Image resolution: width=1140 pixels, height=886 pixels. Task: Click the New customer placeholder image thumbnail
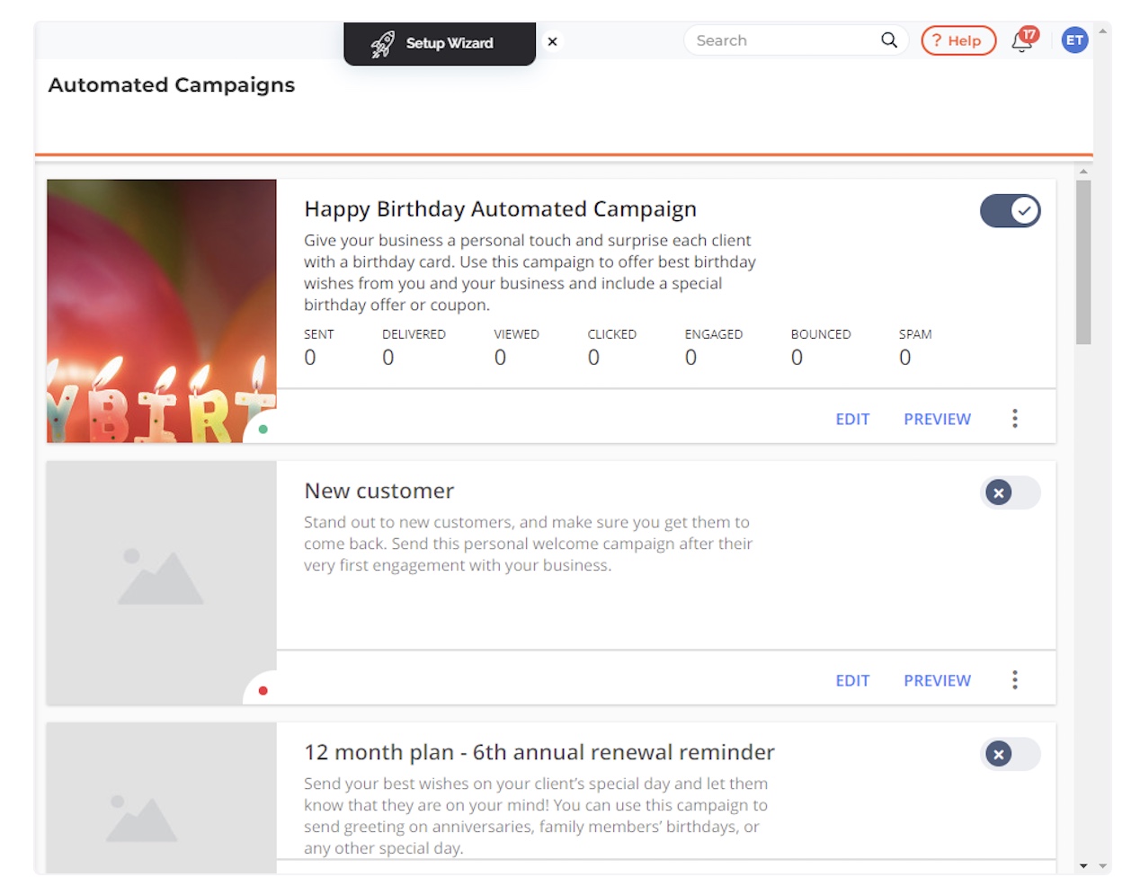coord(162,583)
